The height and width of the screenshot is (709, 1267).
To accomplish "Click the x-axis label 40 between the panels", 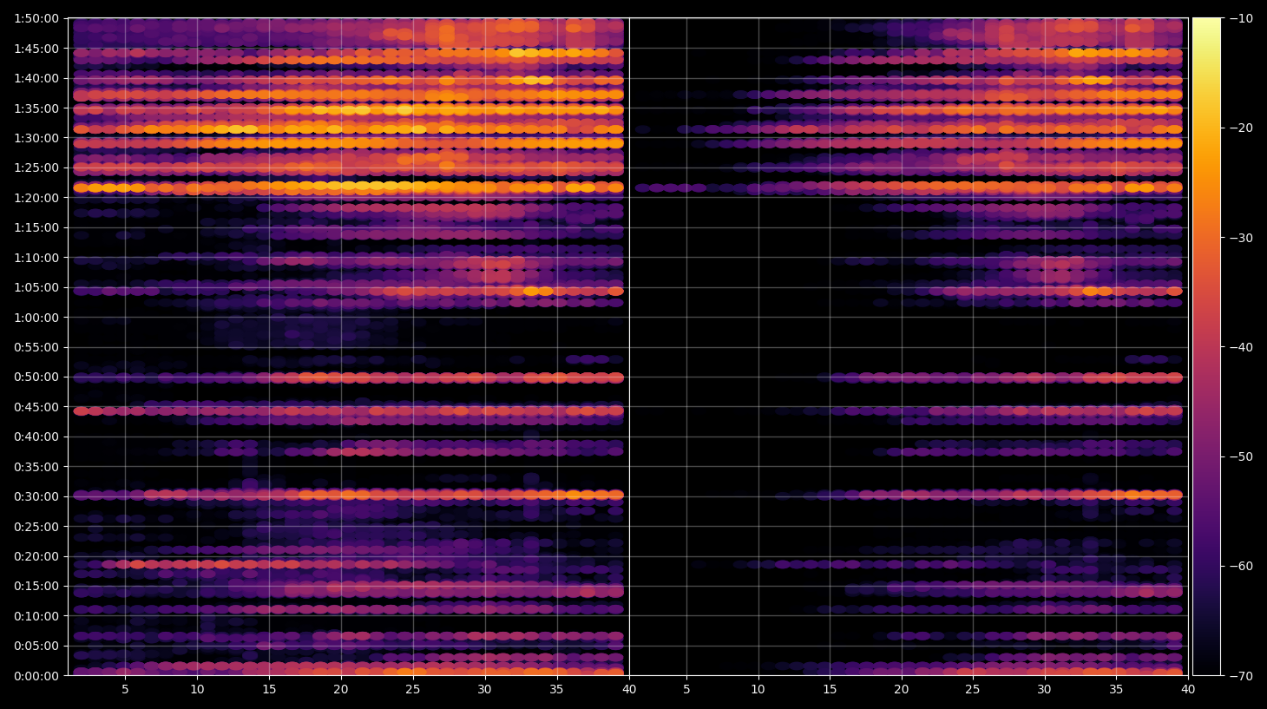I will coord(629,690).
